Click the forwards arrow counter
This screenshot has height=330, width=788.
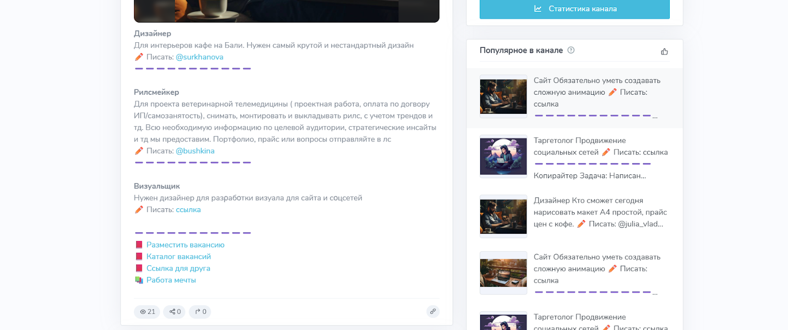click(x=200, y=312)
